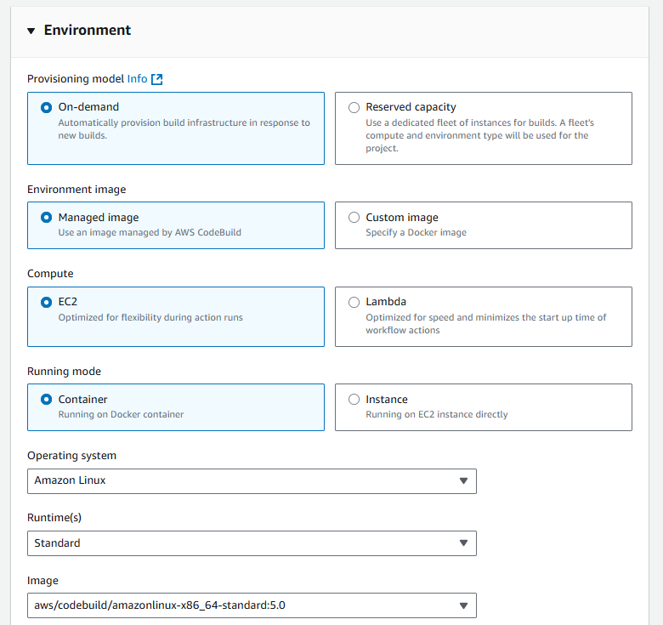Select the Container running mode radio
Screen dimensions: 663x625
(x=46, y=400)
